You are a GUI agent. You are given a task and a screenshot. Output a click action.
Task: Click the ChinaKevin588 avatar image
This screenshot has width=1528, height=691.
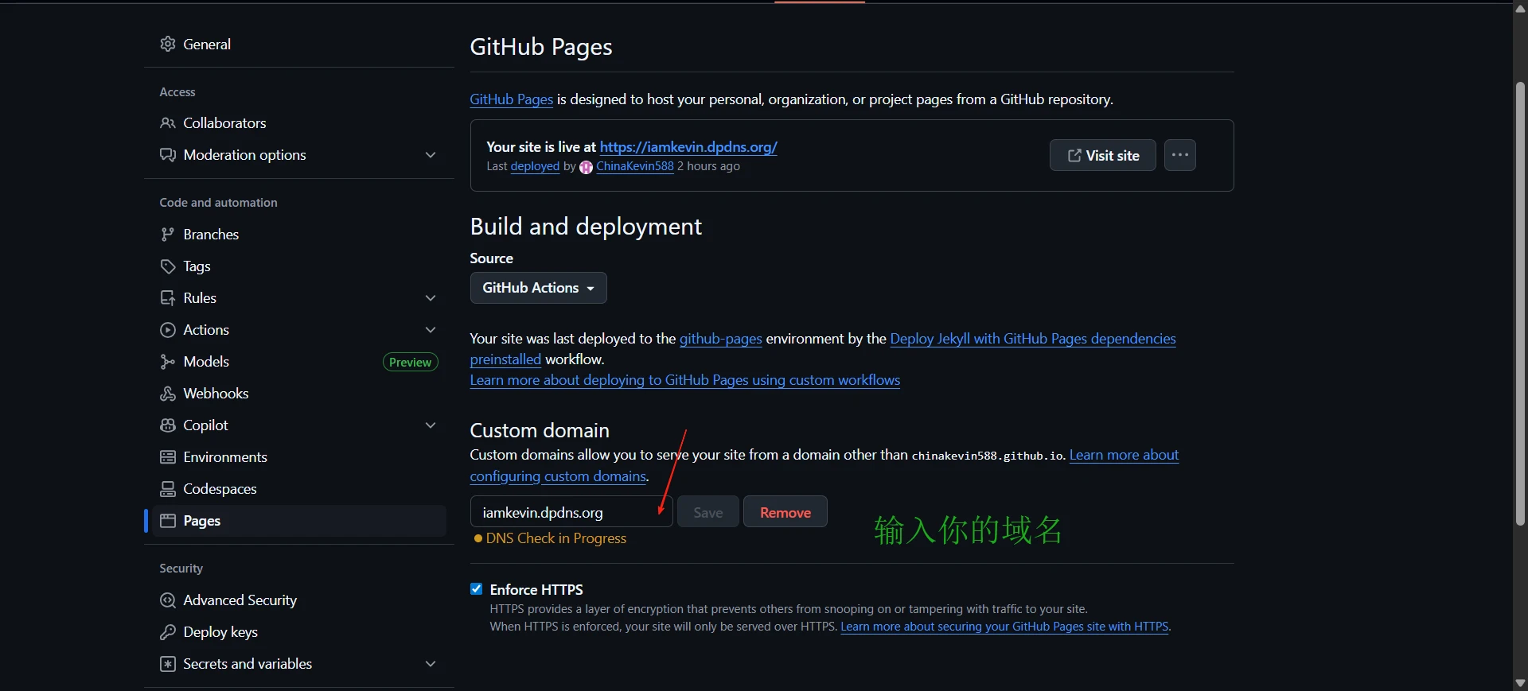click(x=586, y=167)
